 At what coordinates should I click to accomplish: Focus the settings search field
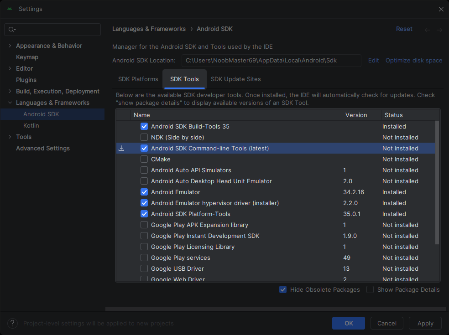tap(52, 30)
